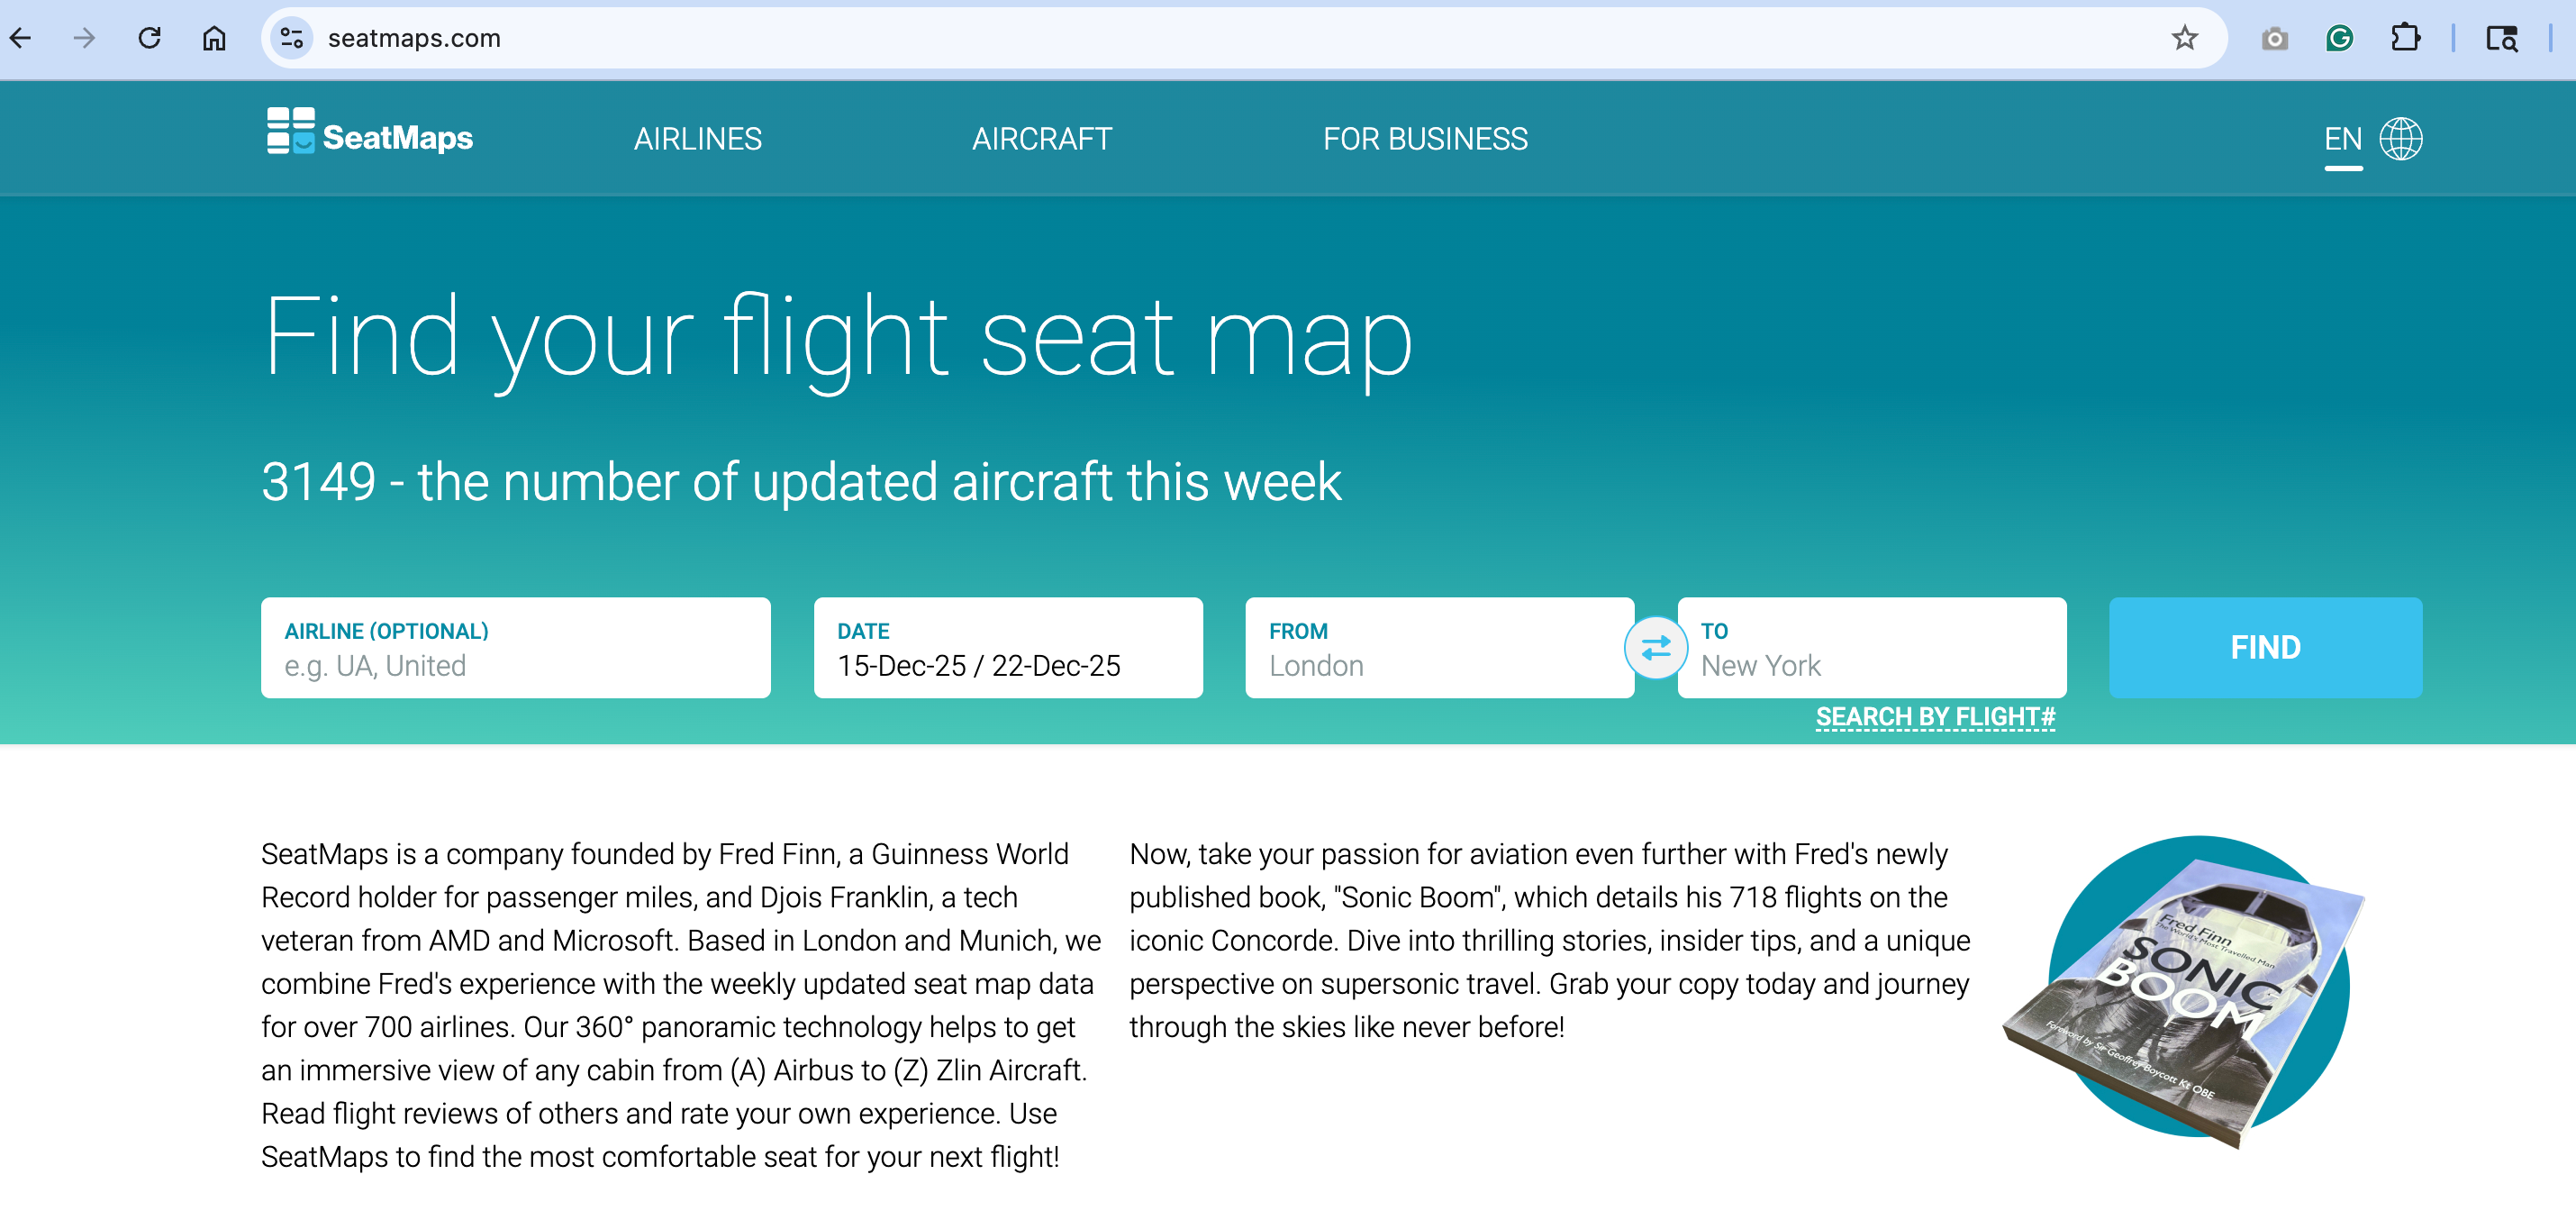Click the site permissions icon in address bar
Viewport: 2576px width, 1229px height.
[x=291, y=38]
